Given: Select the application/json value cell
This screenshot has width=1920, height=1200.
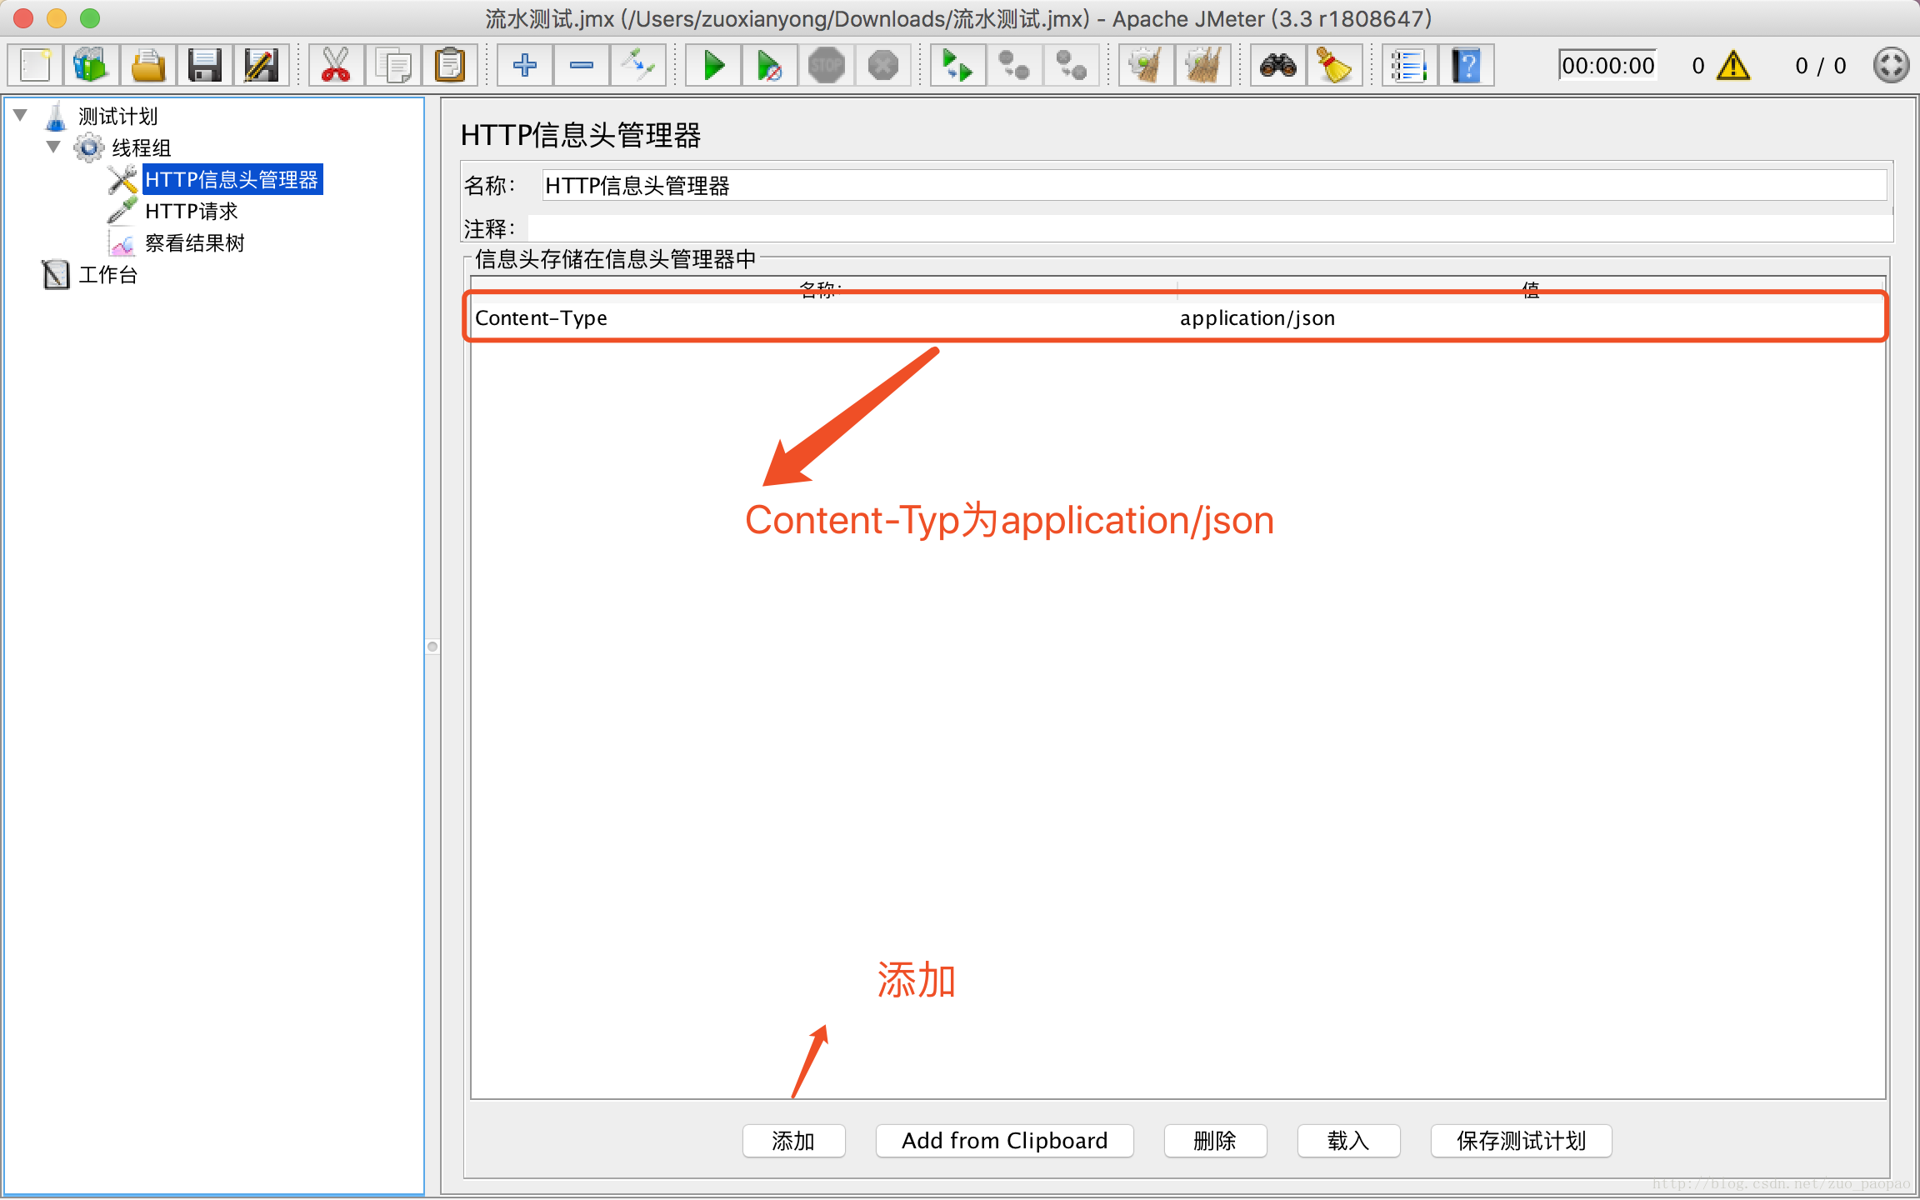Looking at the screenshot, I should [x=1530, y=317].
